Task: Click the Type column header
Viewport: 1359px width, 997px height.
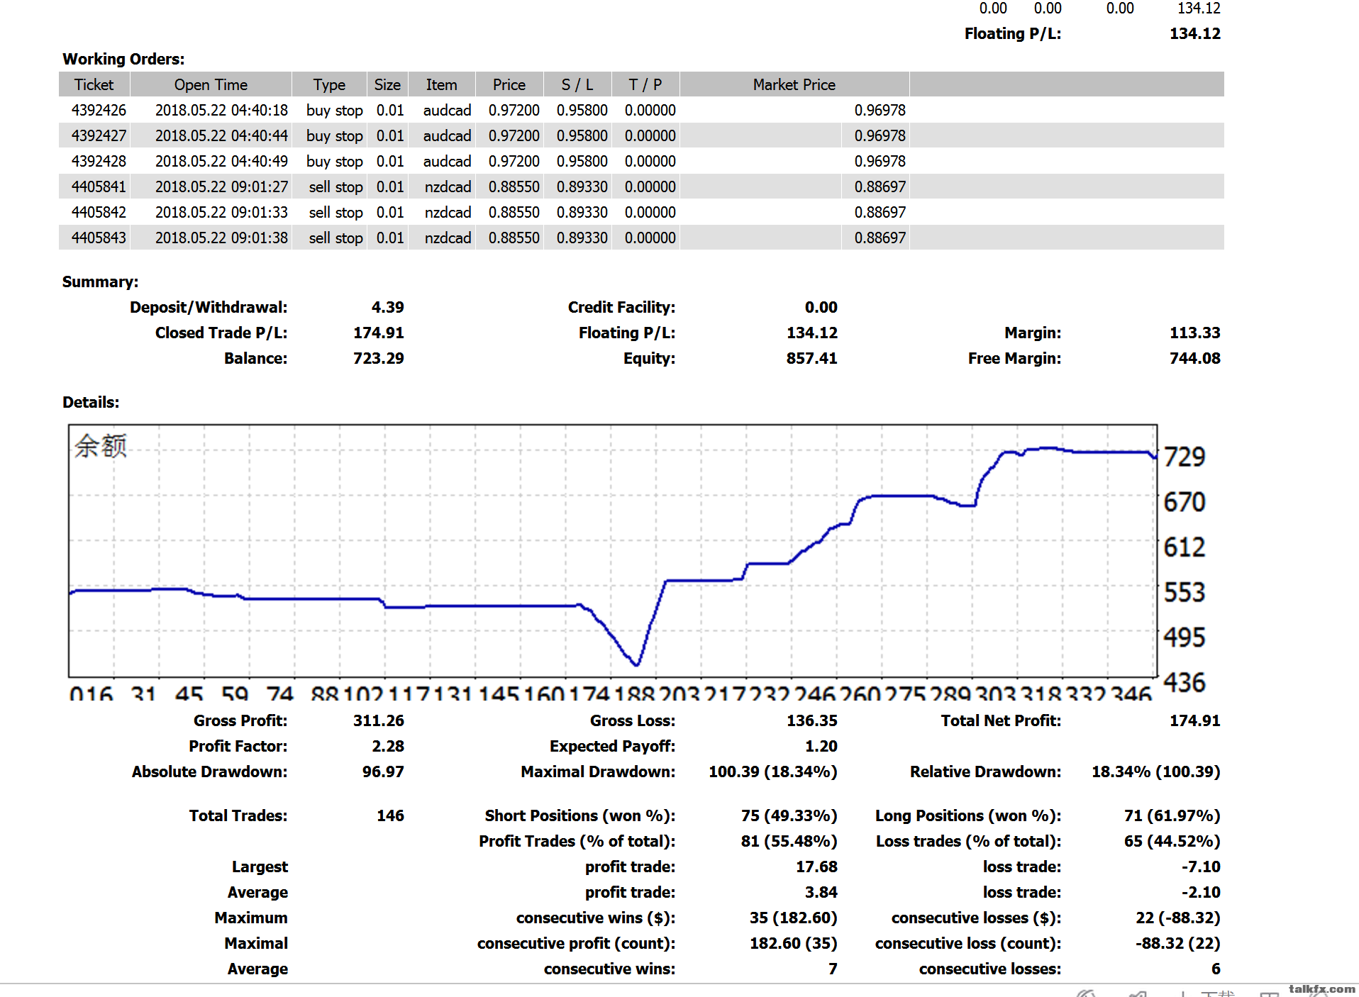Action: [x=329, y=84]
